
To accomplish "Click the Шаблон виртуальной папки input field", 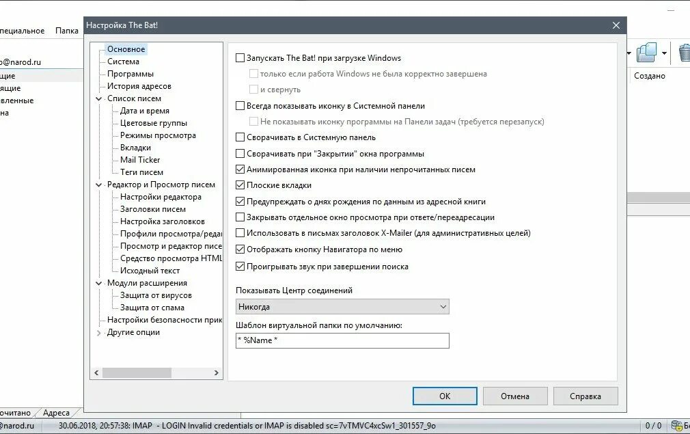I will 342,340.
